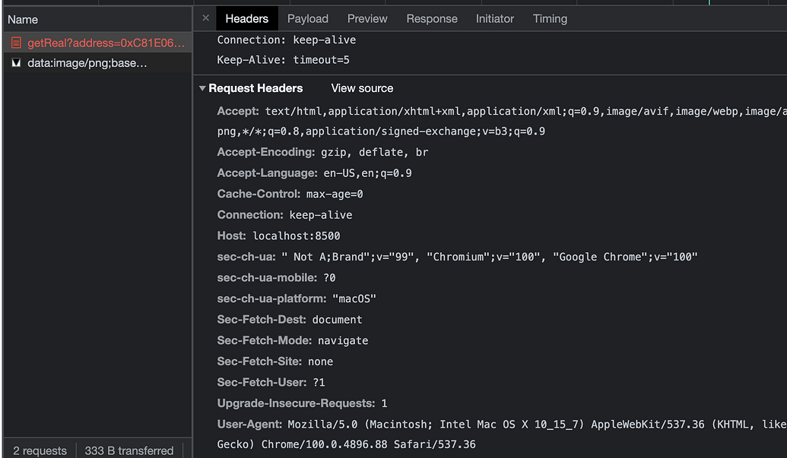Open the Preview tab
This screenshot has height=458, width=787.
pos(367,18)
